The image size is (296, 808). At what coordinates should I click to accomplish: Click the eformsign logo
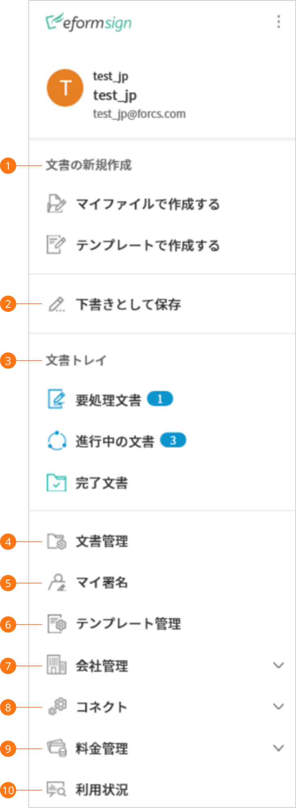tap(89, 22)
